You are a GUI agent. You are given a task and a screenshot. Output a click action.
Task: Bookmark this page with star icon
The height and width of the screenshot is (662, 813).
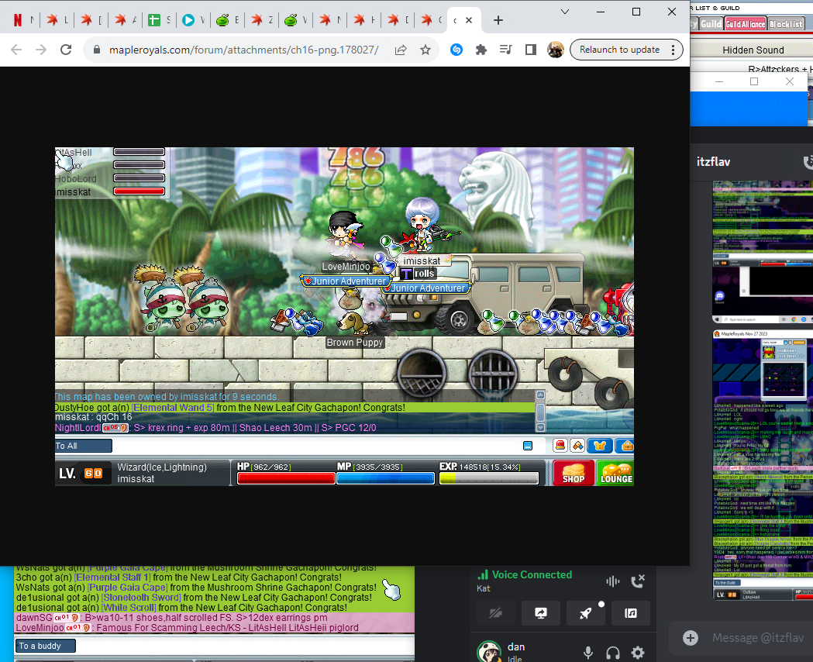point(425,50)
